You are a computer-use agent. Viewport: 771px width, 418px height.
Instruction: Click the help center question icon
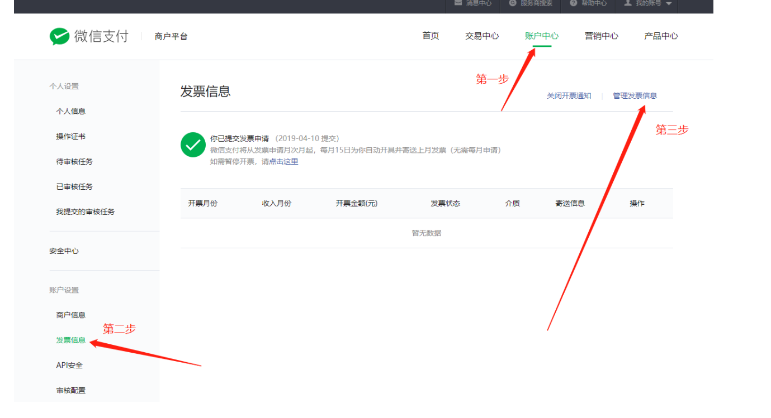pos(573,3)
